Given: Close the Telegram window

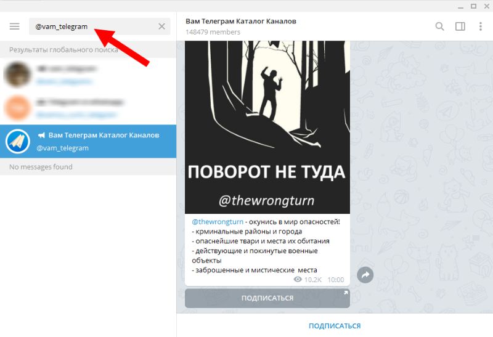Looking at the screenshot, I should click(486, 6).
